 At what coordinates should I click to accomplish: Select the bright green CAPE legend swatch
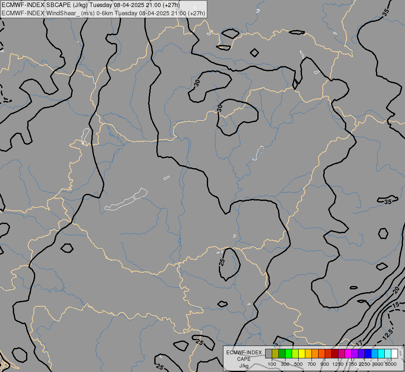coord(288,353)
